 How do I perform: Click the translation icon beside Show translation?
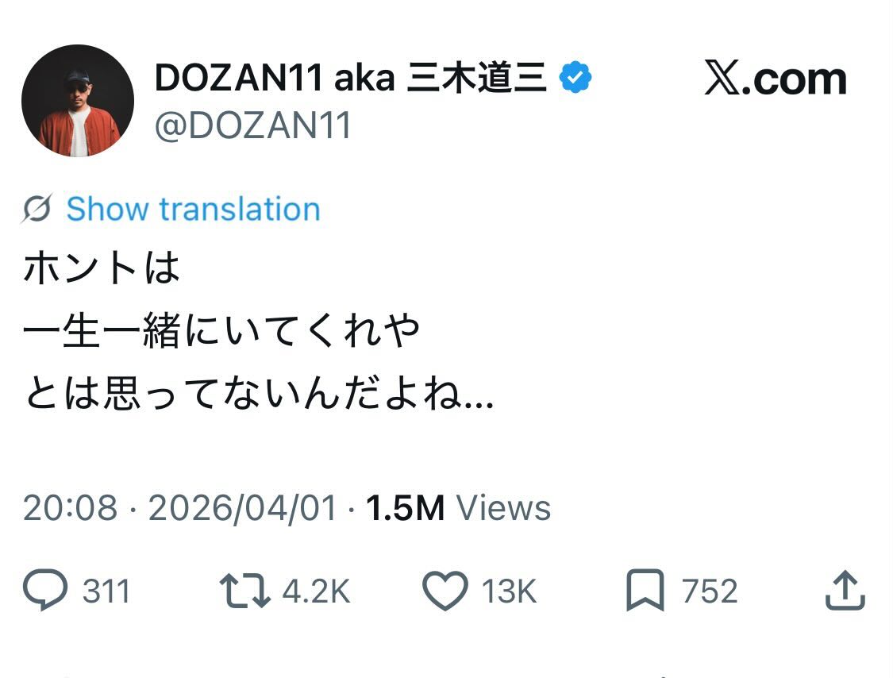coord(37,209)
